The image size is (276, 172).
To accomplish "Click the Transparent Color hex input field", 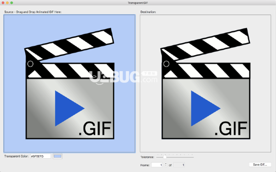I will click(40, 156).
